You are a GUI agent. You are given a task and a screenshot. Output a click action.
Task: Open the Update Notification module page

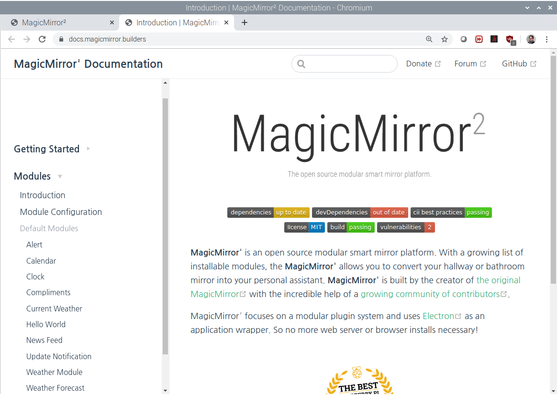(58, 356)
